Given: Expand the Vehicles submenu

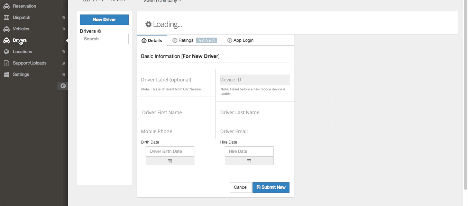Looking at the screenshot, I should click(x=63, y=29).
